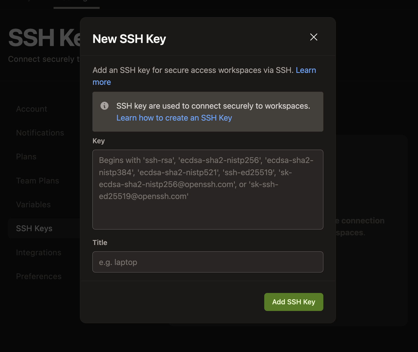Image resolution: width=418 pixels, height=352 pixels.
Task: Select the SSH Keys sidebar entry
Action: click(x=34, y=228)
